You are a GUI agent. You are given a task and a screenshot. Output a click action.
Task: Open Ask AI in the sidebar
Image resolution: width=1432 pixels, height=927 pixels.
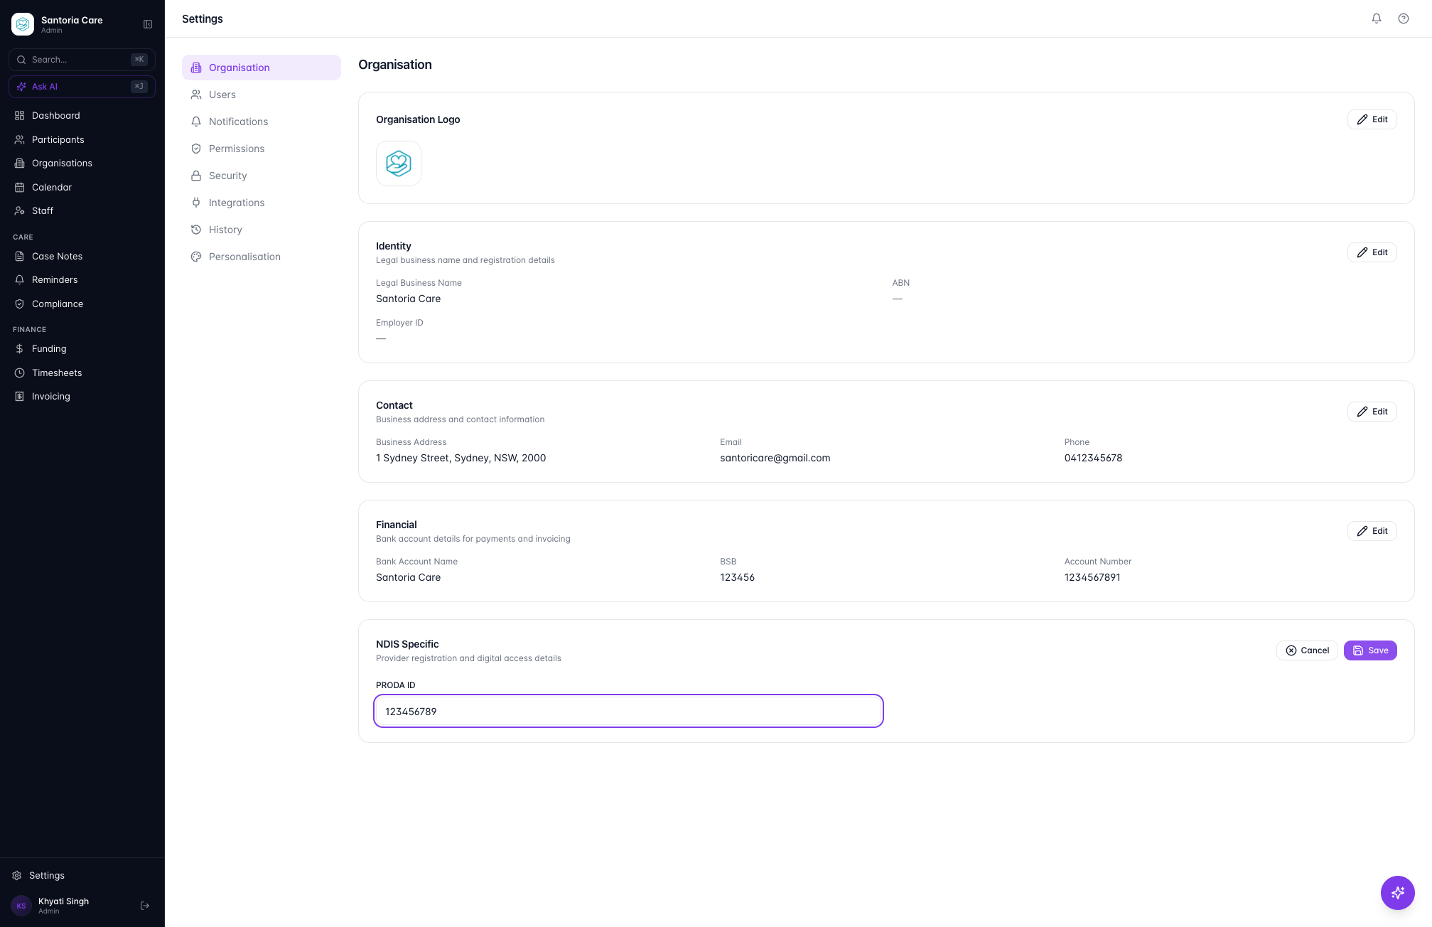[82, 87]
